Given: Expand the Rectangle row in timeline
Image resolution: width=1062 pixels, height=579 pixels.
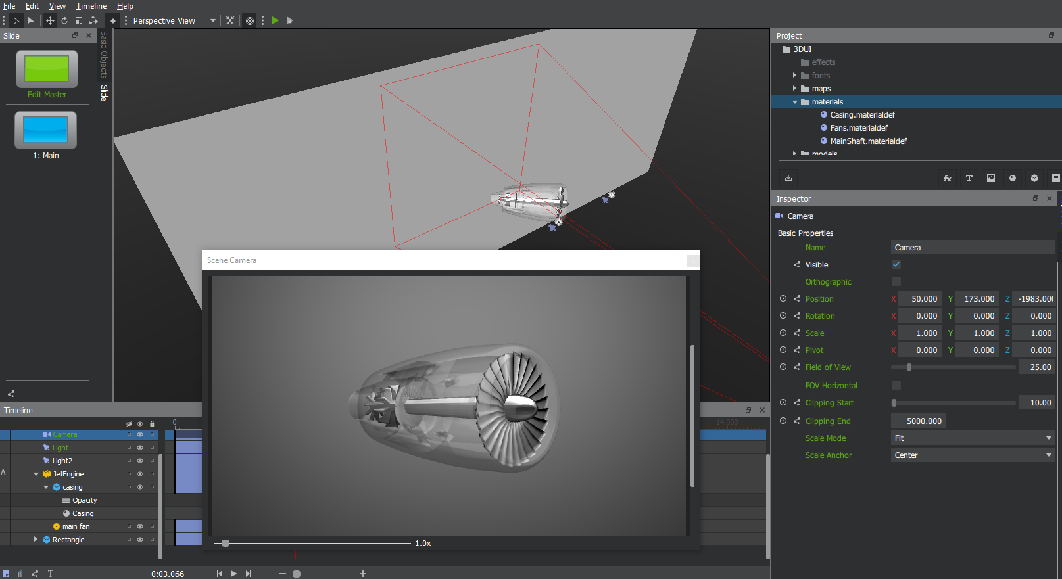Looking at the screenshot, I should tap(36, 540).
